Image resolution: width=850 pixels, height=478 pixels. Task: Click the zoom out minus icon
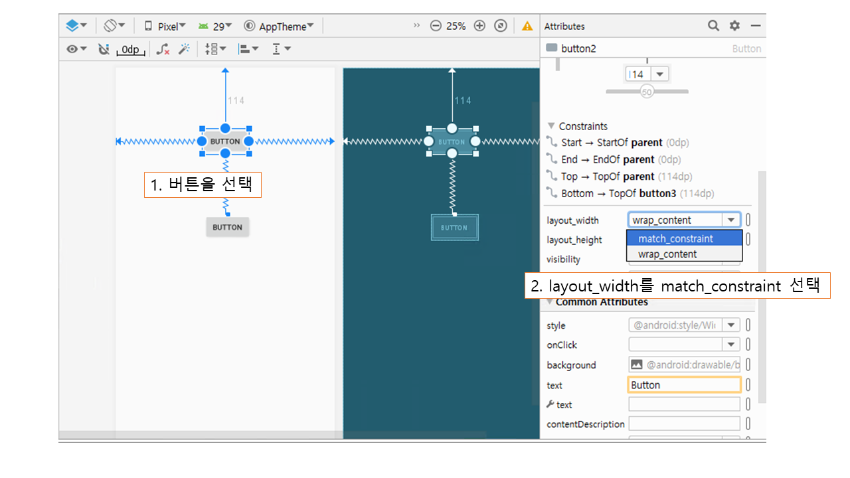coord(436,26)
